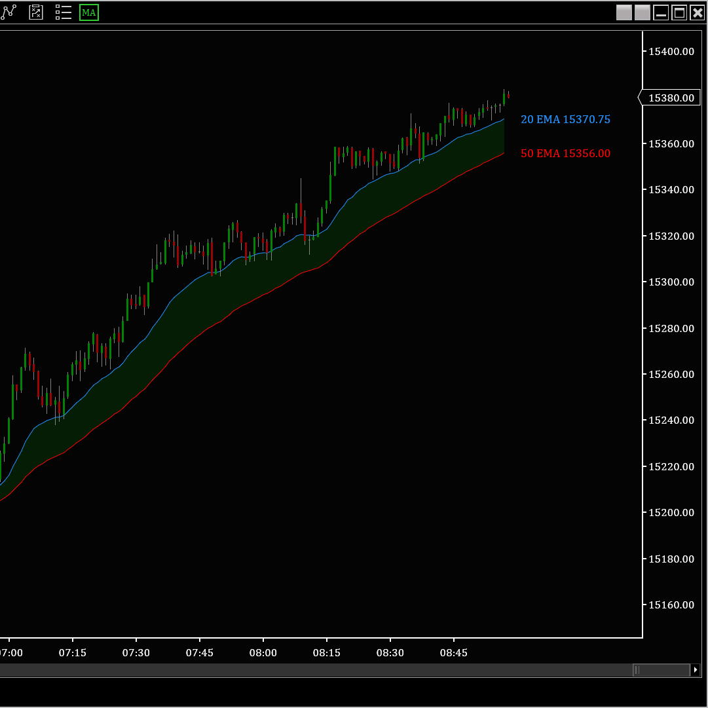Click the 08:00 time axis label
Image resolution: width=708 pixels, height=708 pixels.
pos(263,653)
